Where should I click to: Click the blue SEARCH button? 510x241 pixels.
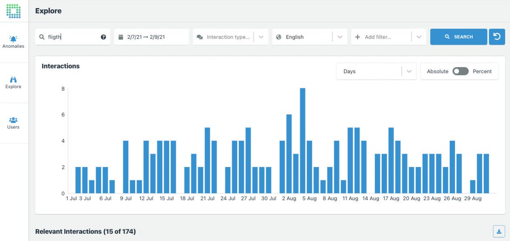click(x=459, y=37)
